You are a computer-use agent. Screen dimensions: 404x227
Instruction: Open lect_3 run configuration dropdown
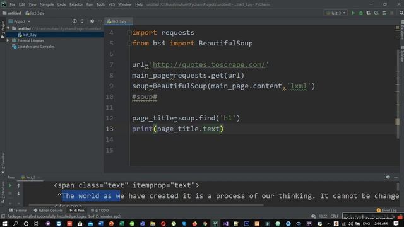point(336,13)
